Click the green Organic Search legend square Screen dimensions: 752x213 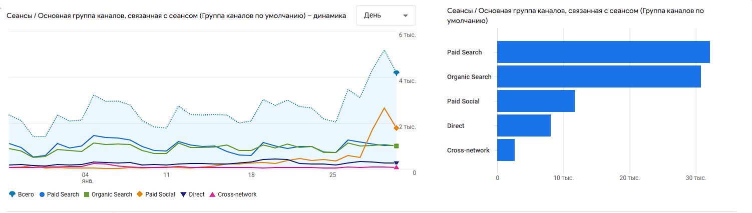tap(87, 194)
